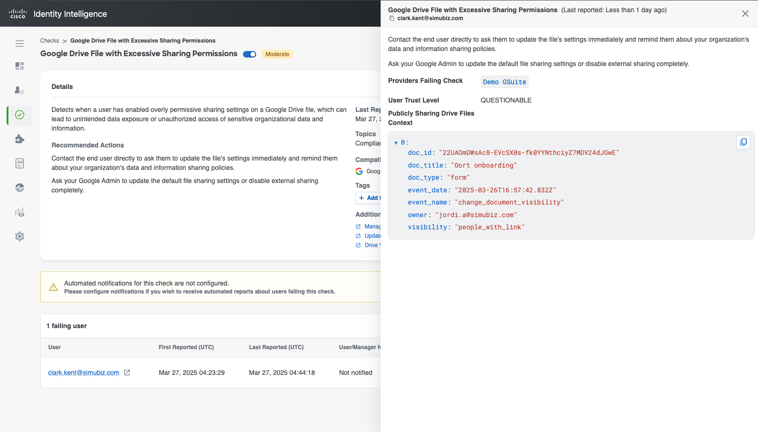Select the Checks checkmark sidebar icon
758x432 pixels.
pos(20,115)
